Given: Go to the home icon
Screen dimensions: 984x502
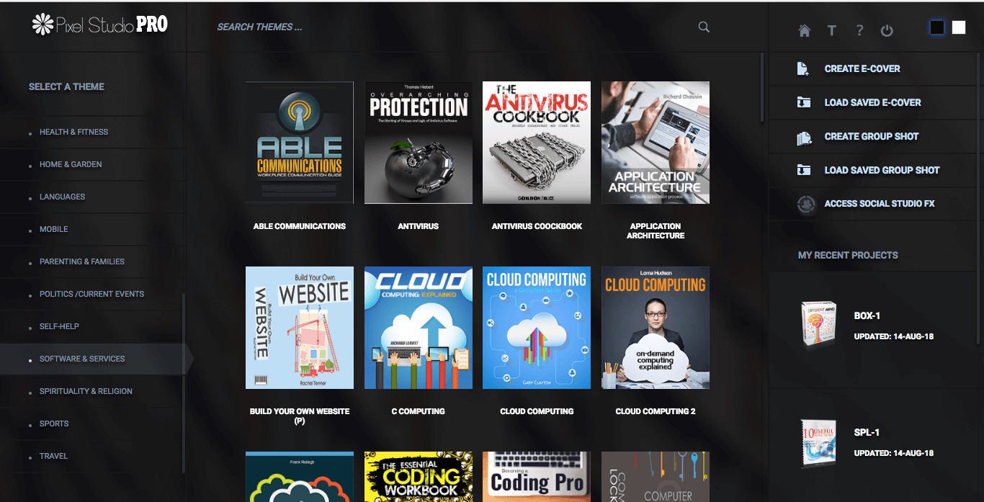Looking at the screenshot, I should pyautogui.click(x=805, y=30).
